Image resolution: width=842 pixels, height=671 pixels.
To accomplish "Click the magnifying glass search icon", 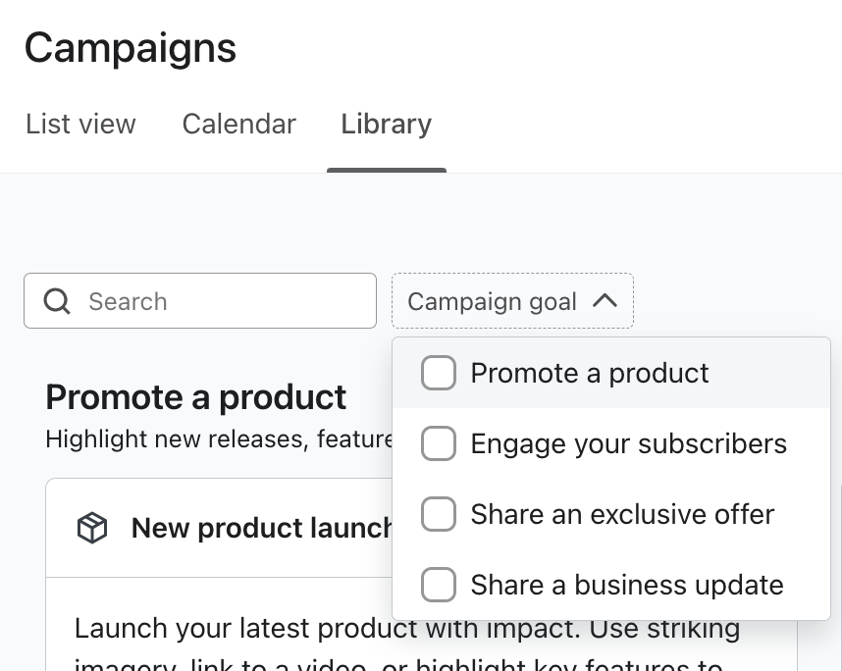I will [x=57, y=301].
